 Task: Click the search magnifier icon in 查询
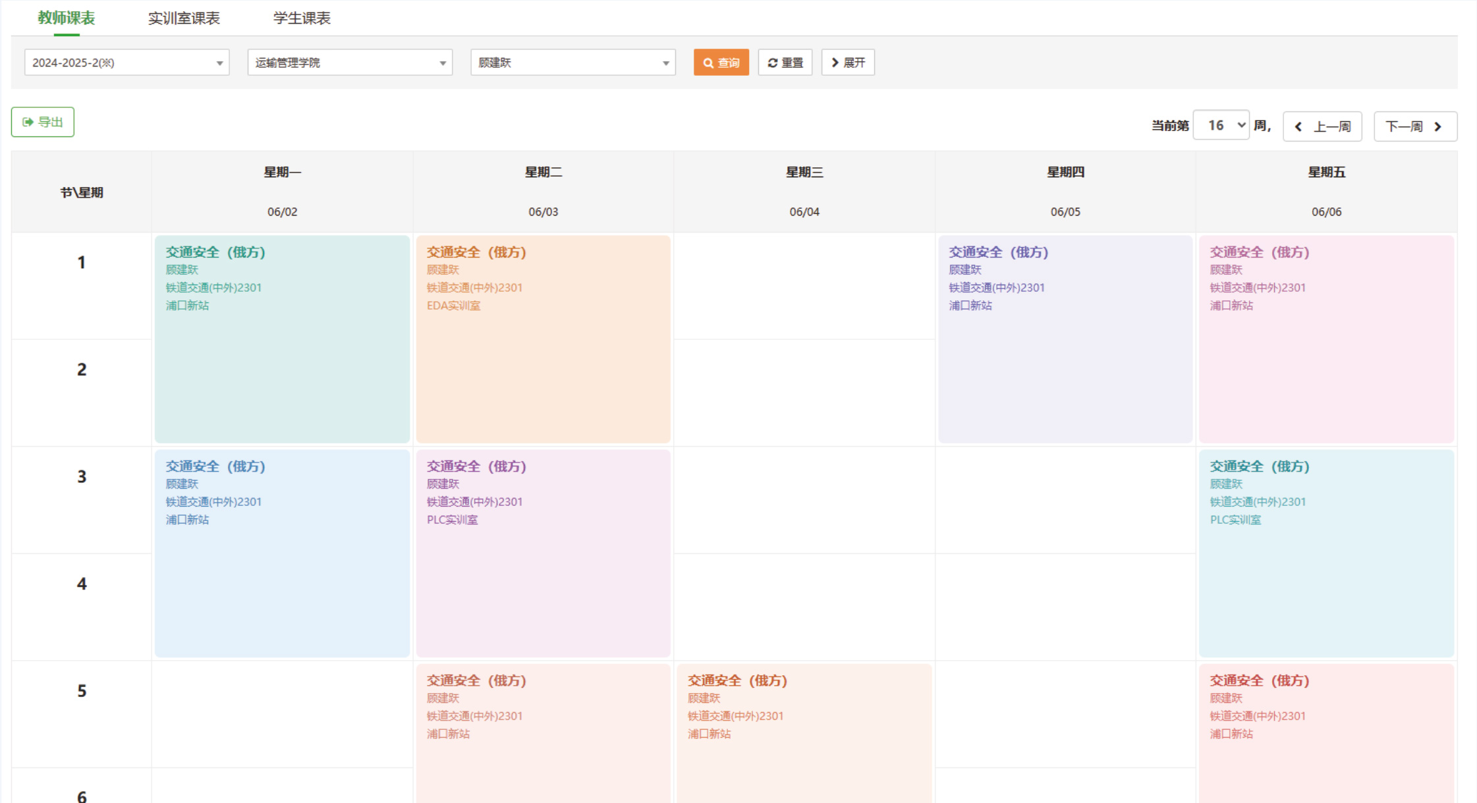708,63
